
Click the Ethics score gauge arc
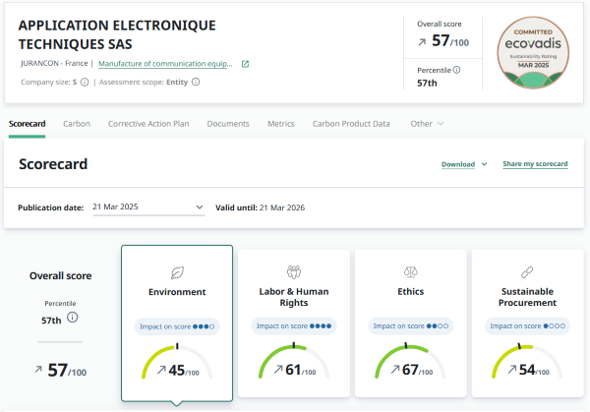point(410,360)
